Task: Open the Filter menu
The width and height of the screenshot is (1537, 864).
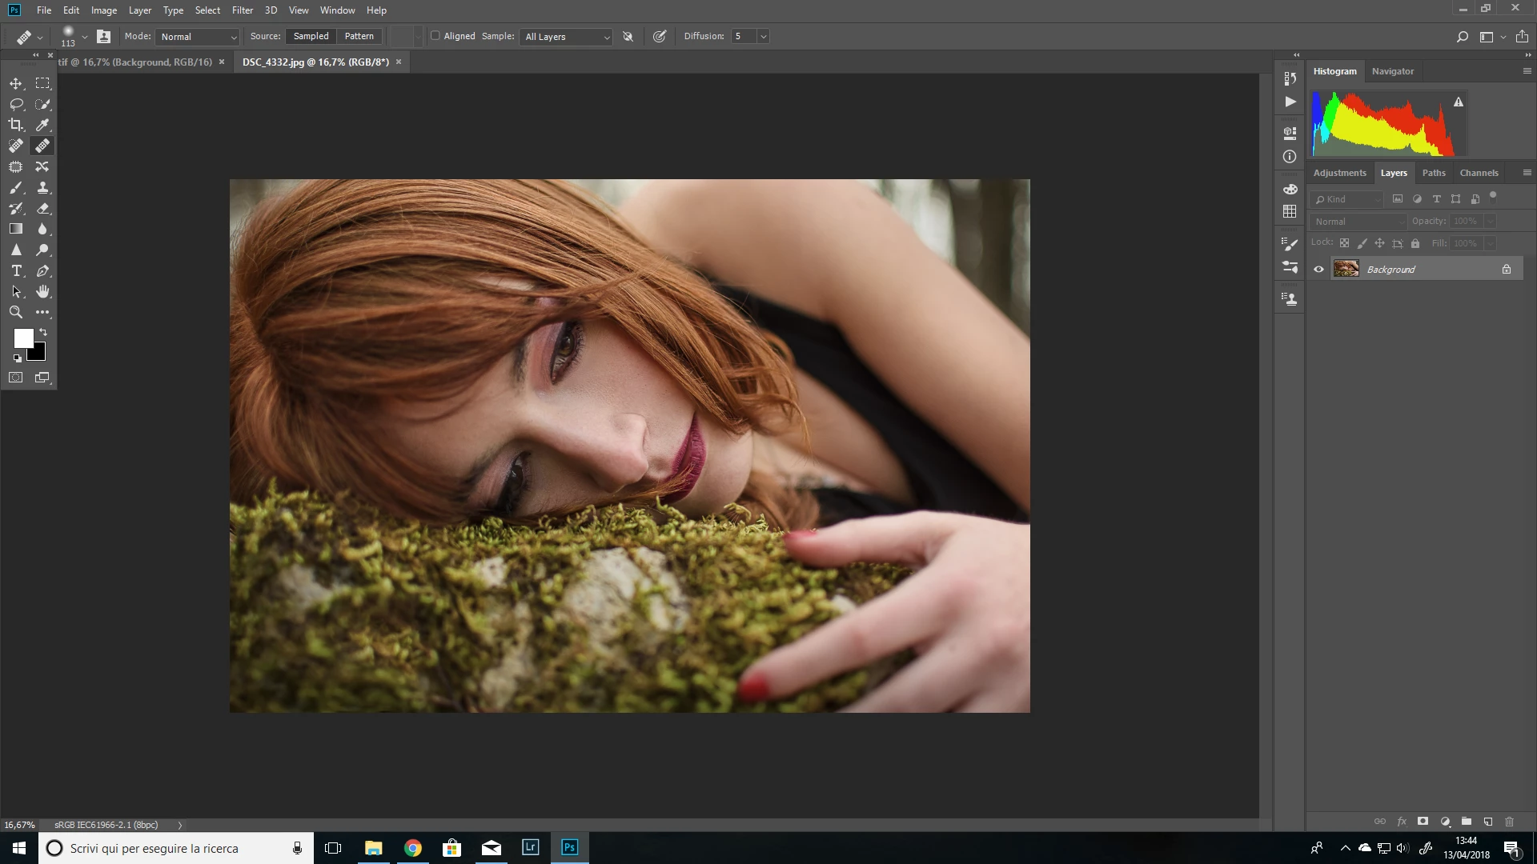Action: pyautogui.click(x=242, y=10)
